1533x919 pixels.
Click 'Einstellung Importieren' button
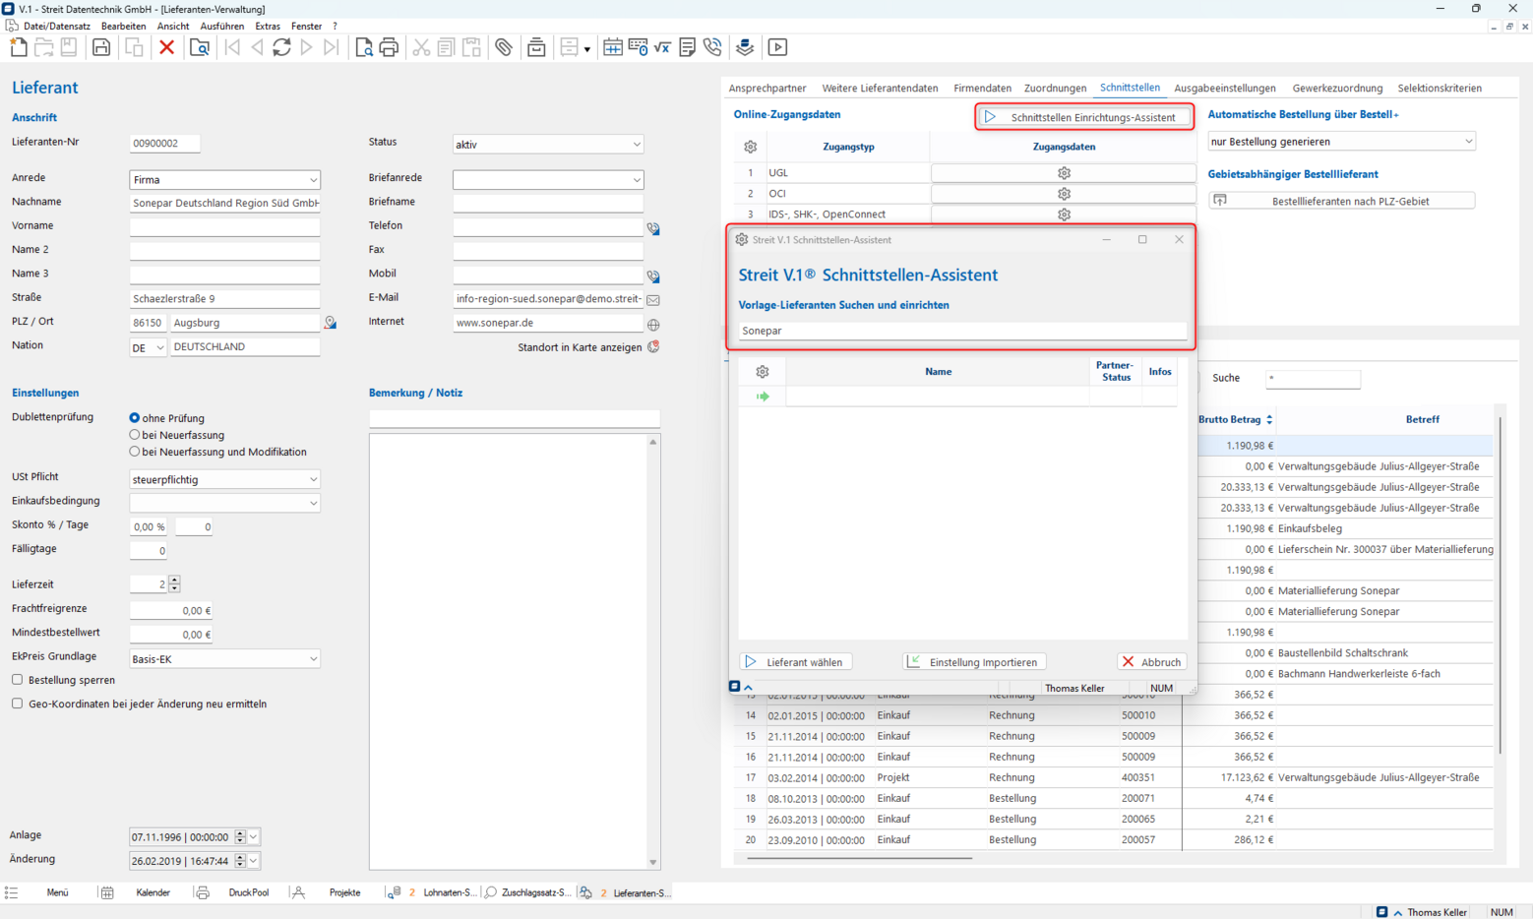(x=974, y=662)
